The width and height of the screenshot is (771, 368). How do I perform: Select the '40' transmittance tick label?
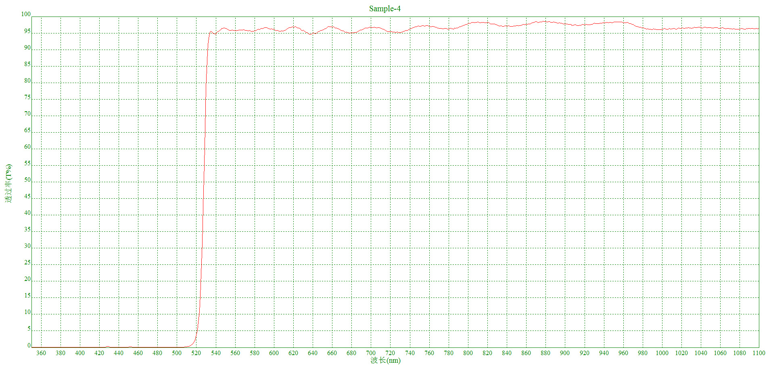click(27, 213)
